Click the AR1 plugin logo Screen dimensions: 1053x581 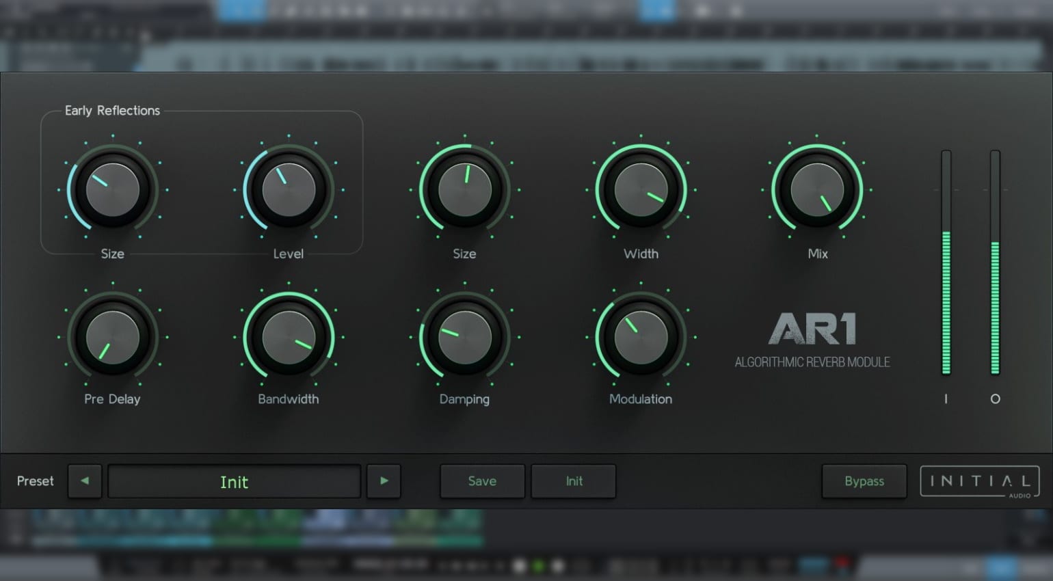[x=812, y=329]
